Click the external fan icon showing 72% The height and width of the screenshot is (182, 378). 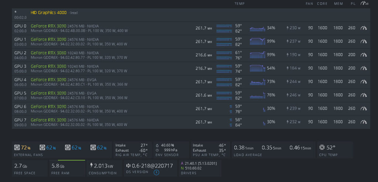pyautogui.click(x=17, y=148)
